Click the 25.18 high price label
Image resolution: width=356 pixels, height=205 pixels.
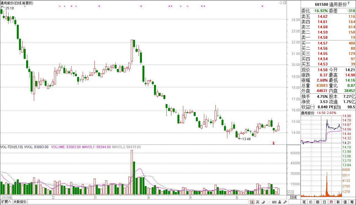point(9,9)
